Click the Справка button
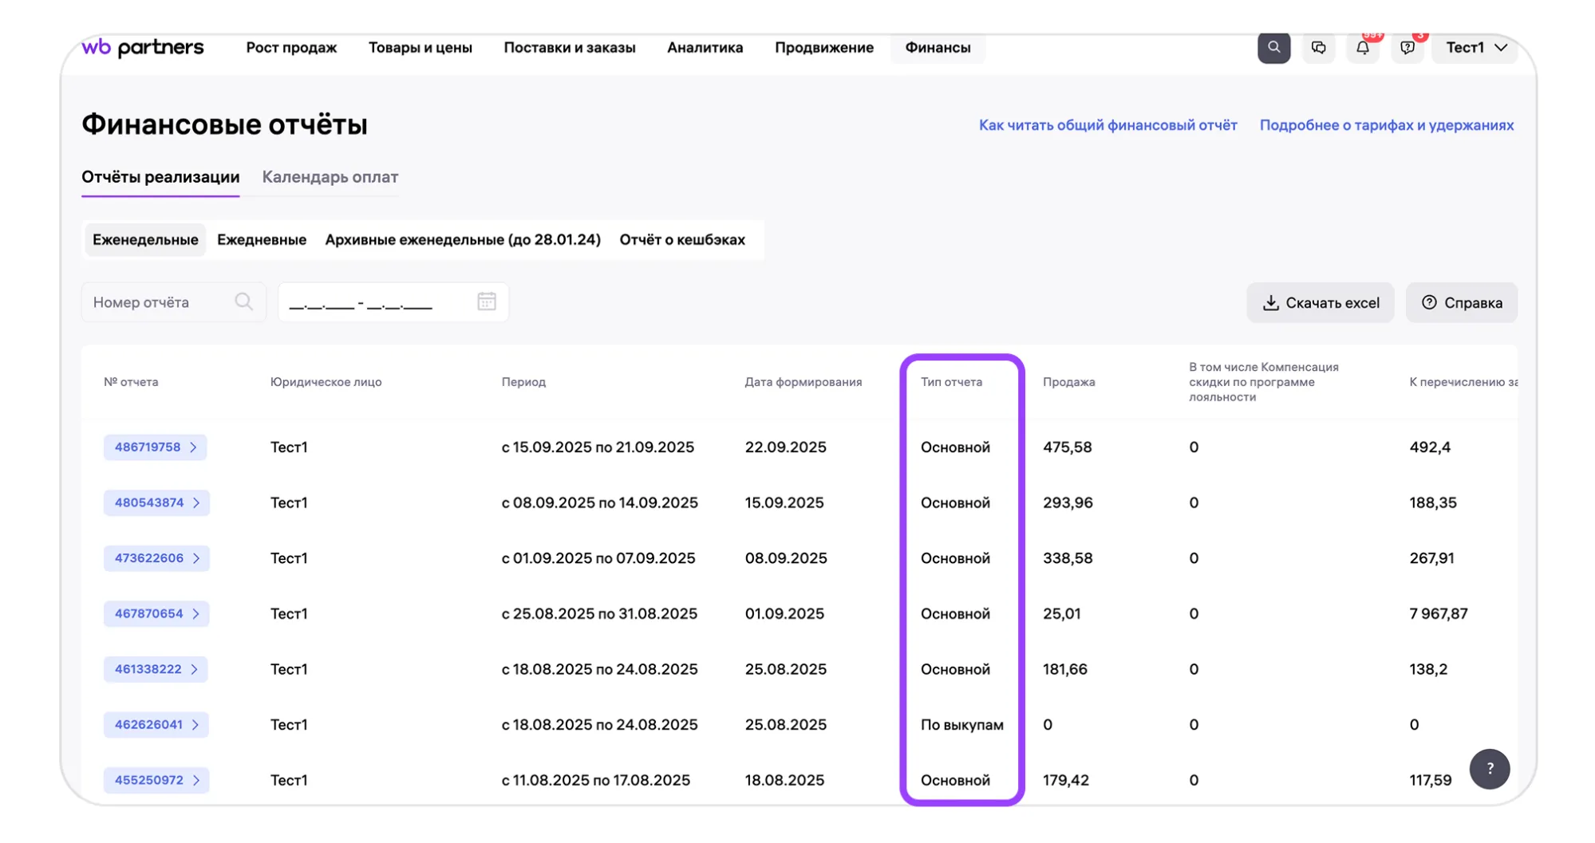The width and height of the screenshot is (1595, 843). (x=1461, y=303)
